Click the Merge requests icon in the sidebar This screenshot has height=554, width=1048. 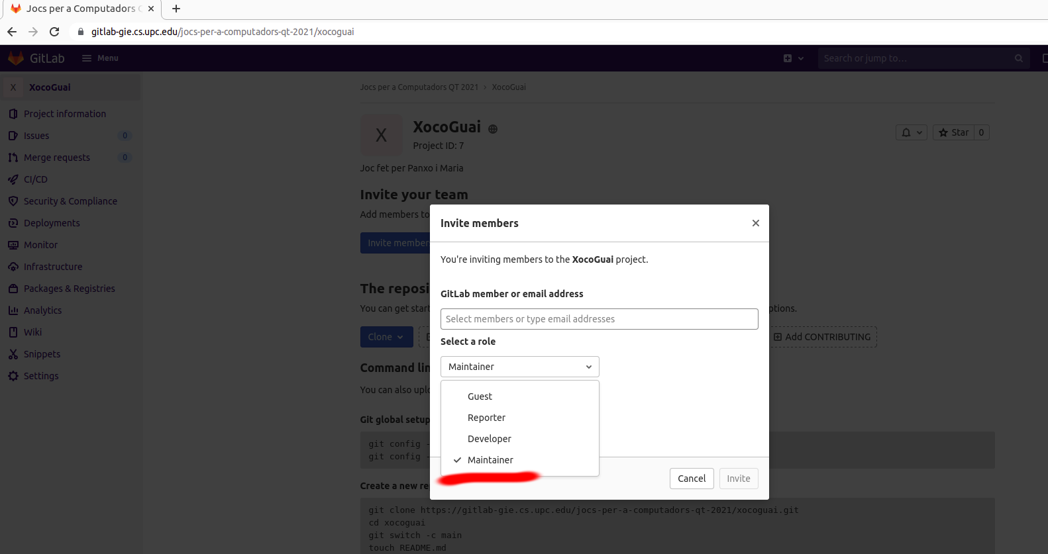pos(13,158)
